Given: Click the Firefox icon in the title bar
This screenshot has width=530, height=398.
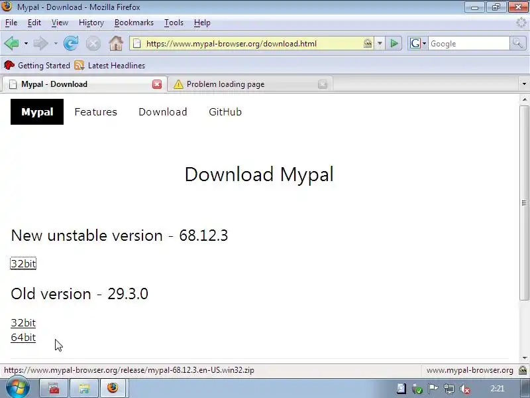Looking at the screenshot, I should [x=7, y=7].
